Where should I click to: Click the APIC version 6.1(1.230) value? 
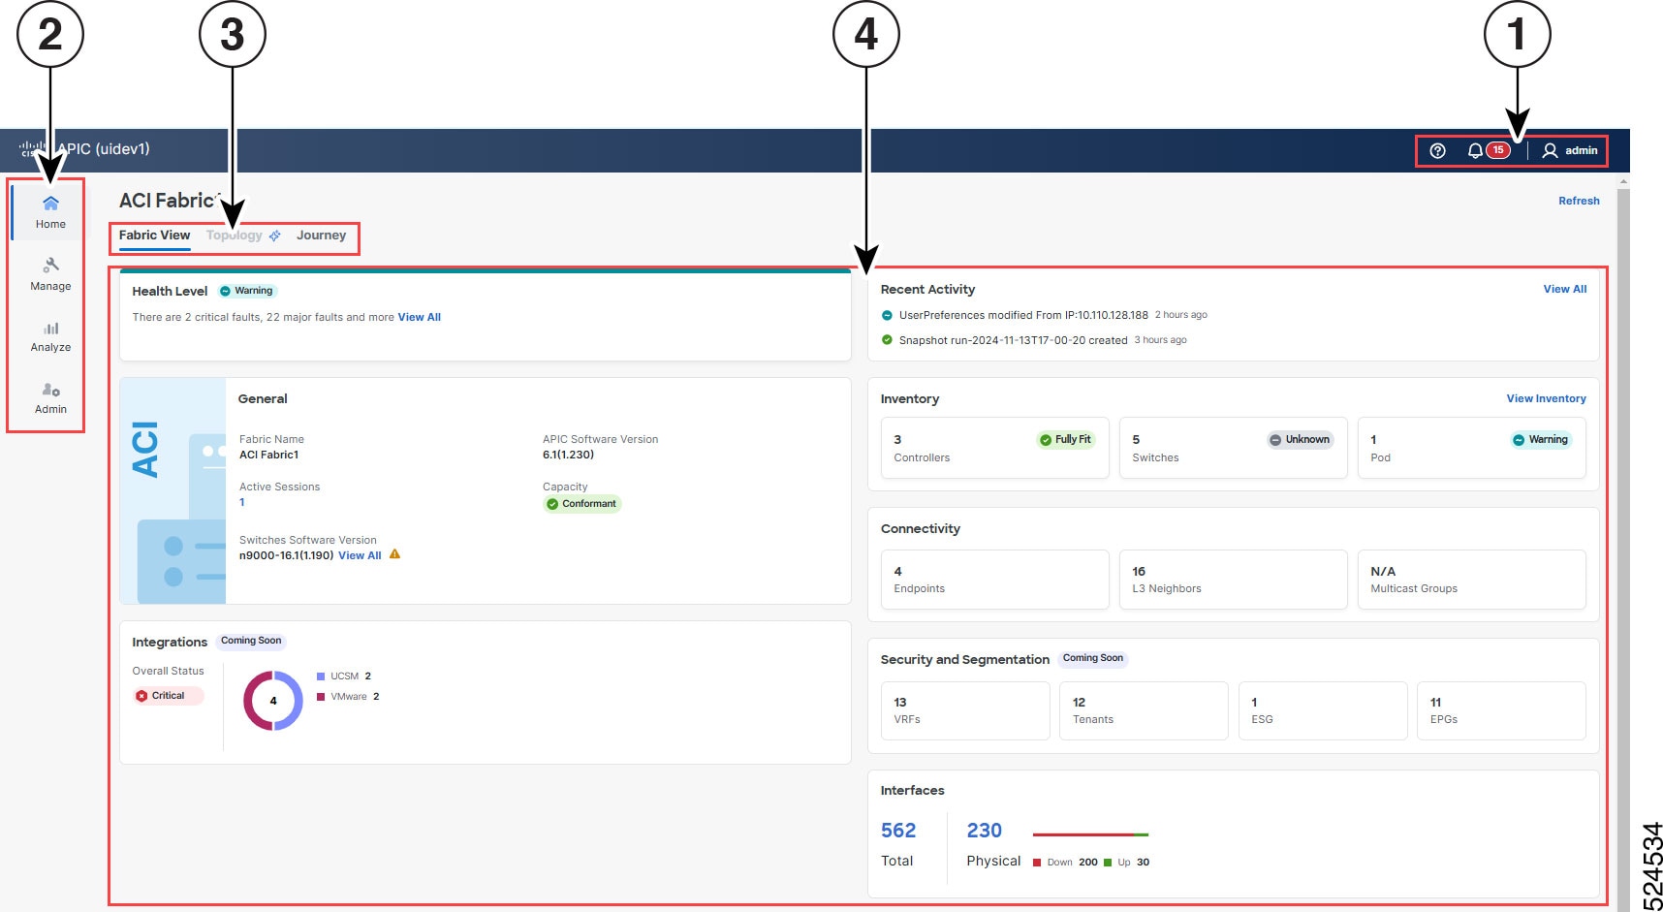point(568,455)
